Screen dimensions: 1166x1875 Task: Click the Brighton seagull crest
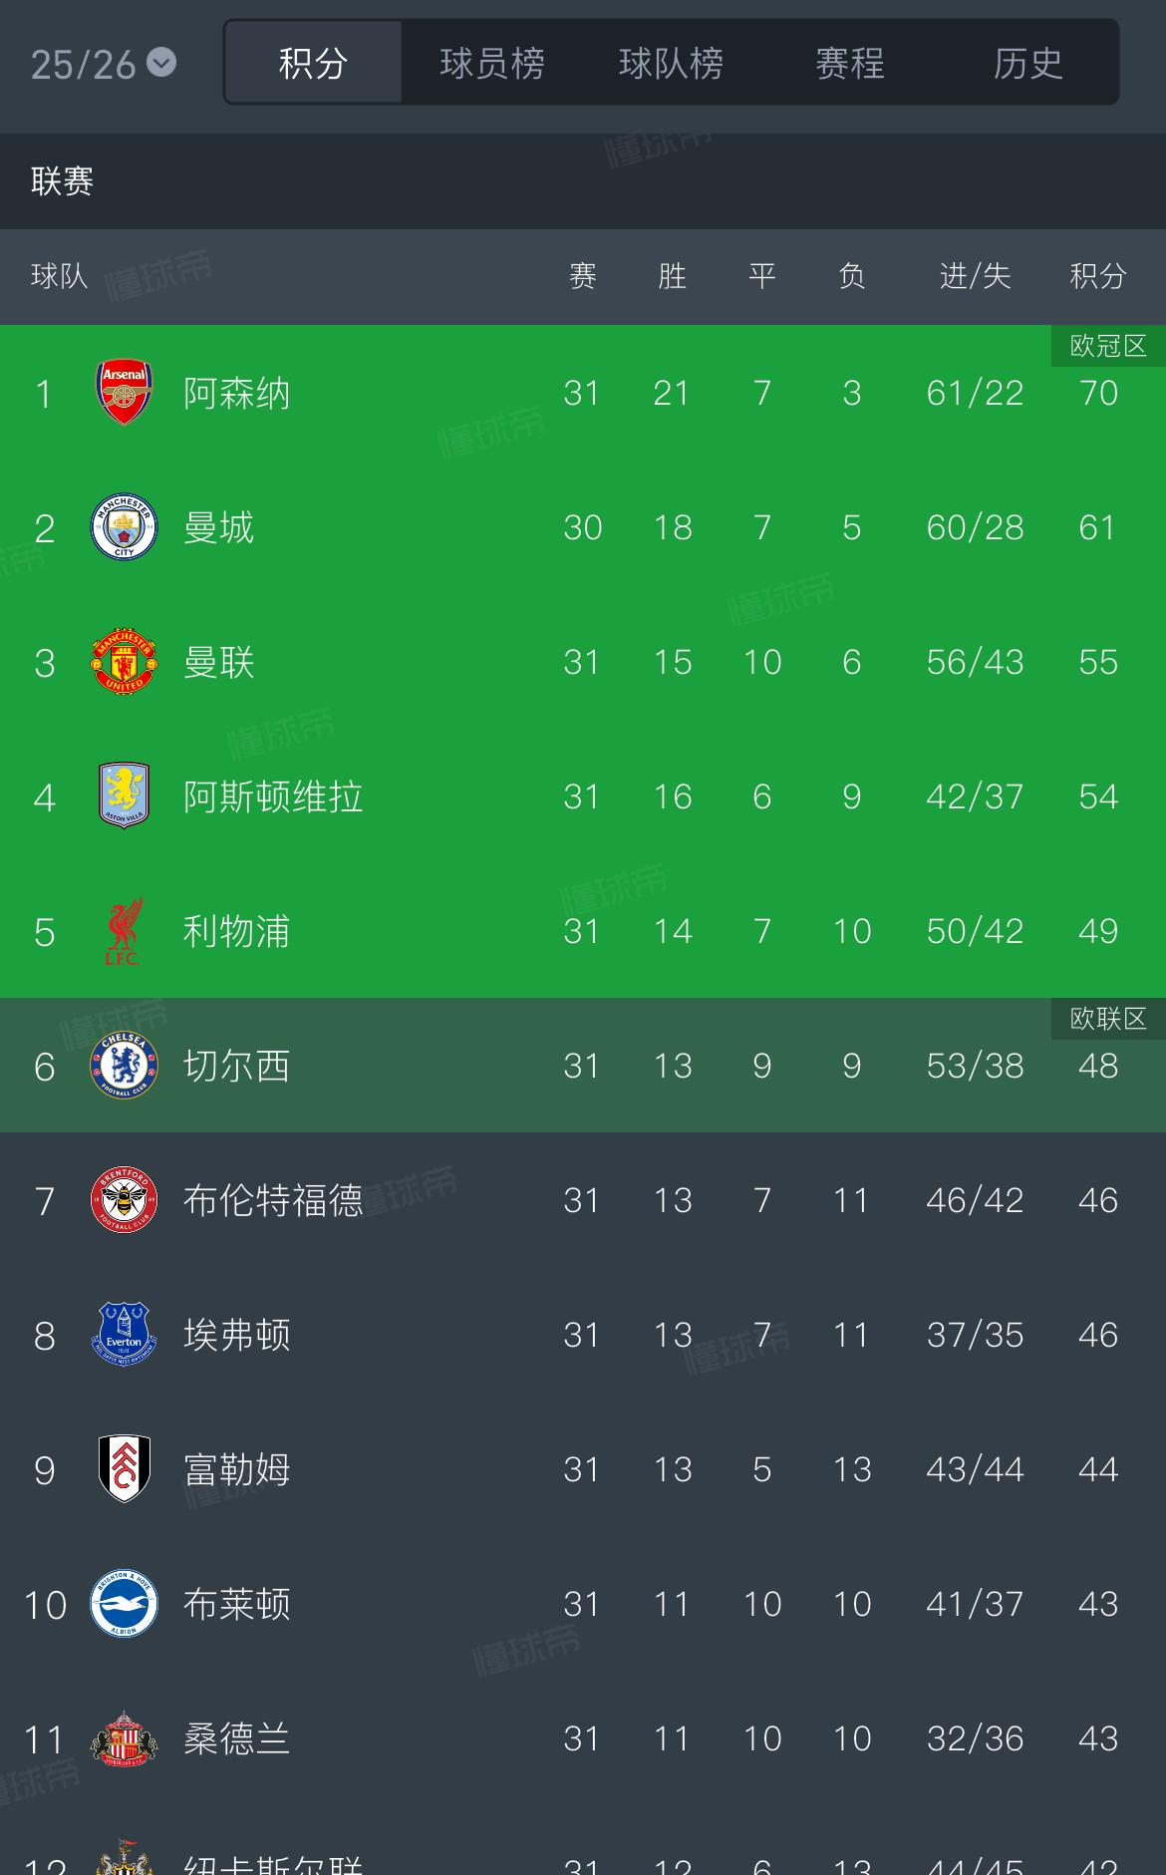pyautogui.click(x=124, y=1604)
